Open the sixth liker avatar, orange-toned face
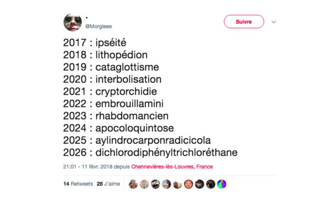Screen dimensions: 330x198 (189, 184)
